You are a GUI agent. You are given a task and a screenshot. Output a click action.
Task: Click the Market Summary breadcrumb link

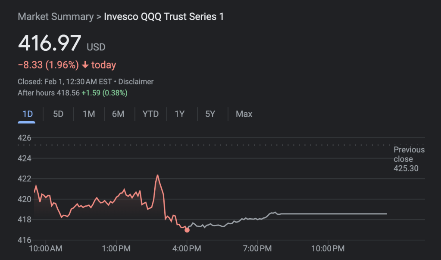point(56,17)
